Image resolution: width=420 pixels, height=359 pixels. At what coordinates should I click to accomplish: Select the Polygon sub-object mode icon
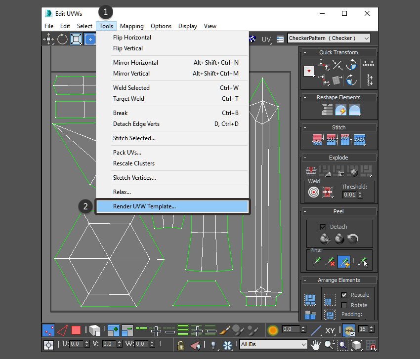pyautogui.click(x=76, y=330)
